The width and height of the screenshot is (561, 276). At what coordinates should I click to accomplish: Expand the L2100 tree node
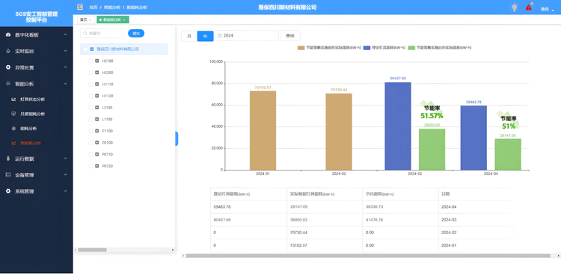(x=97, y=108)
